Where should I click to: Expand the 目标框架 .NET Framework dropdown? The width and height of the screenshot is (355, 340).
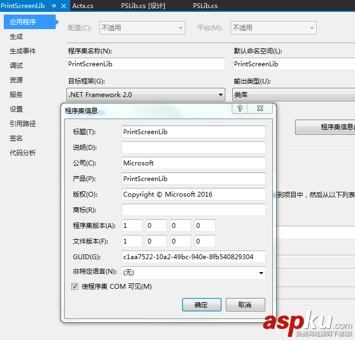pyautogui.click(x=146, y=95)
